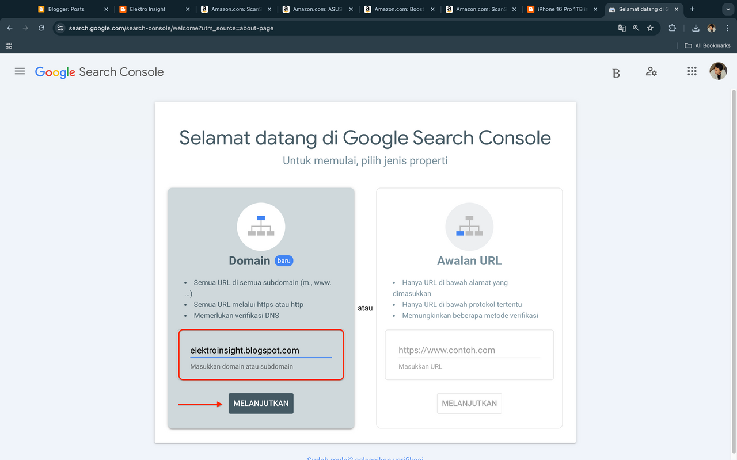Click the browser forward arrow
This screenshot has width=737, height=460.
pyautogui.click(x=25, y=28)
